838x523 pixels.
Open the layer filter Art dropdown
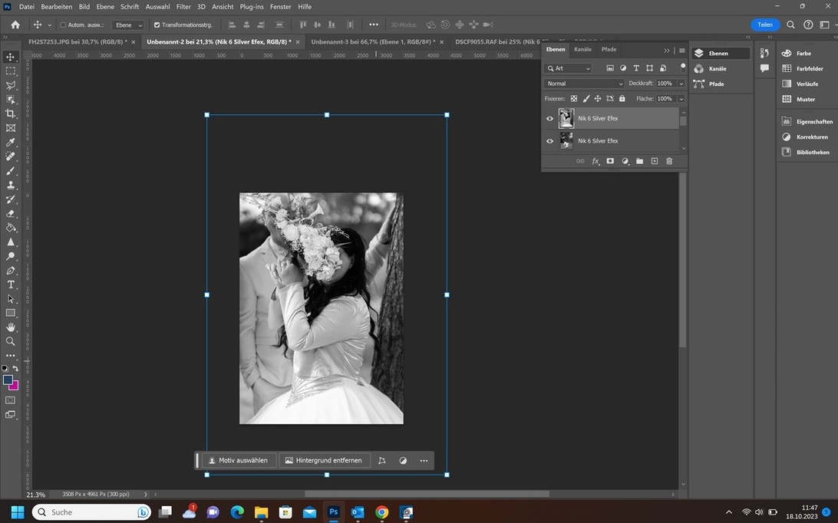[x=569, y=68]
